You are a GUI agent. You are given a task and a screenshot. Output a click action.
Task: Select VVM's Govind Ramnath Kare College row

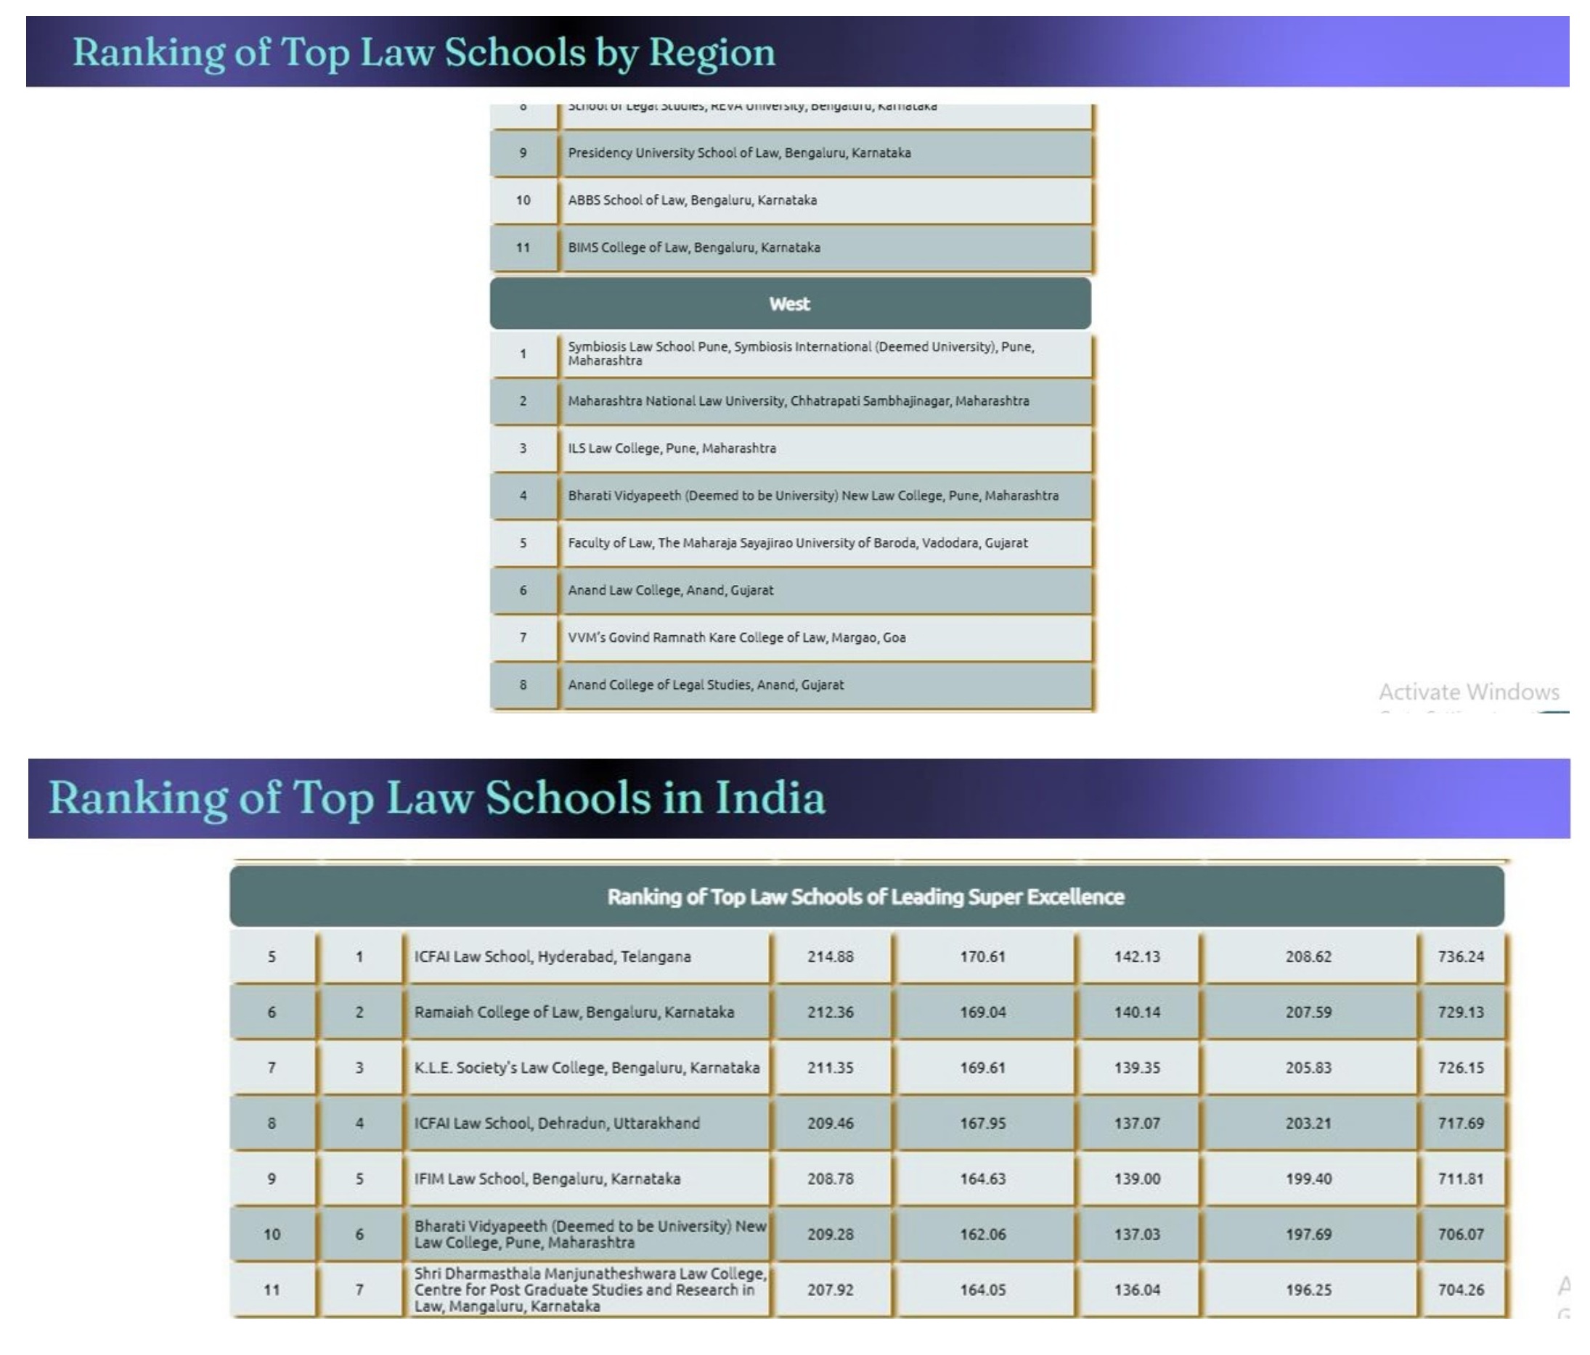pos(736,638)
